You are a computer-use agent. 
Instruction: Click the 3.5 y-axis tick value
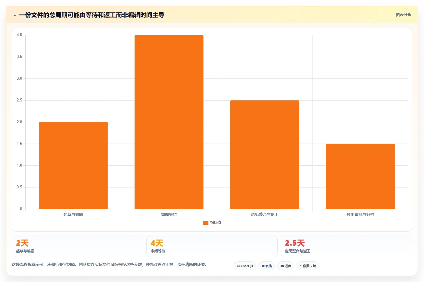pos(19,57)
